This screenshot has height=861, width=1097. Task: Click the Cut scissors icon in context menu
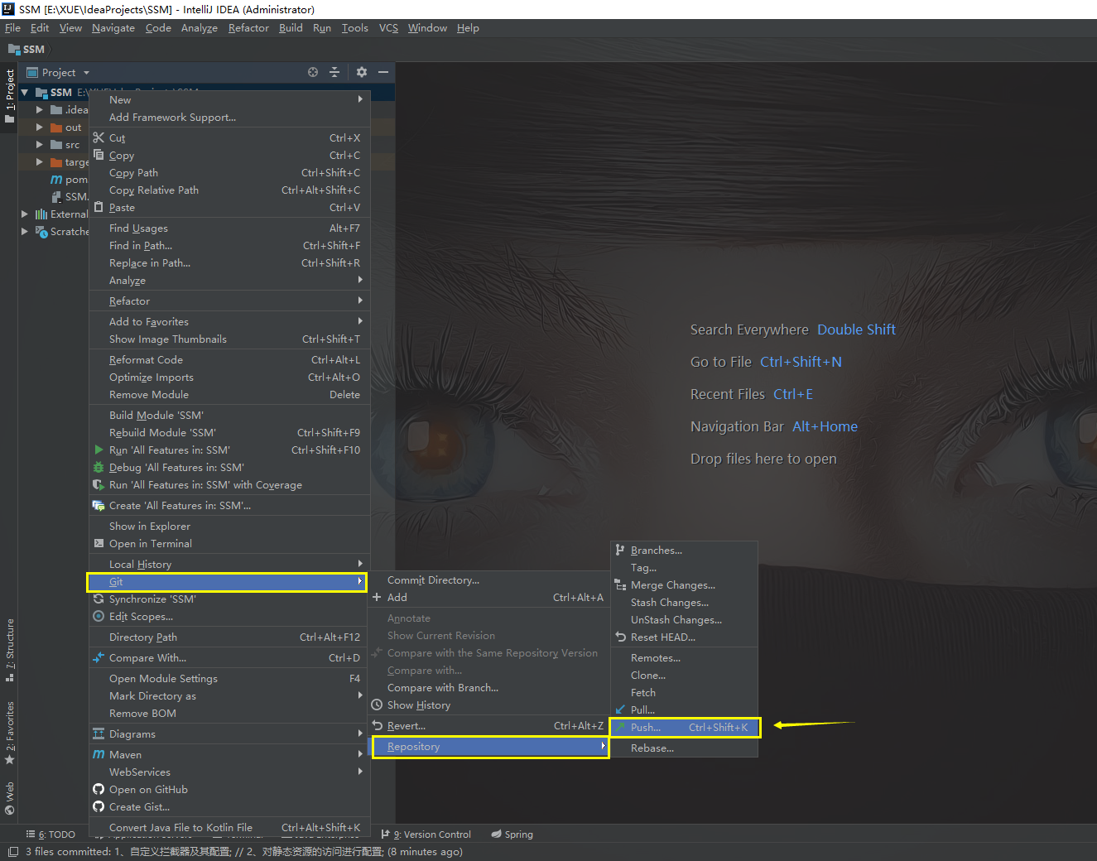(x=99, y=137)
